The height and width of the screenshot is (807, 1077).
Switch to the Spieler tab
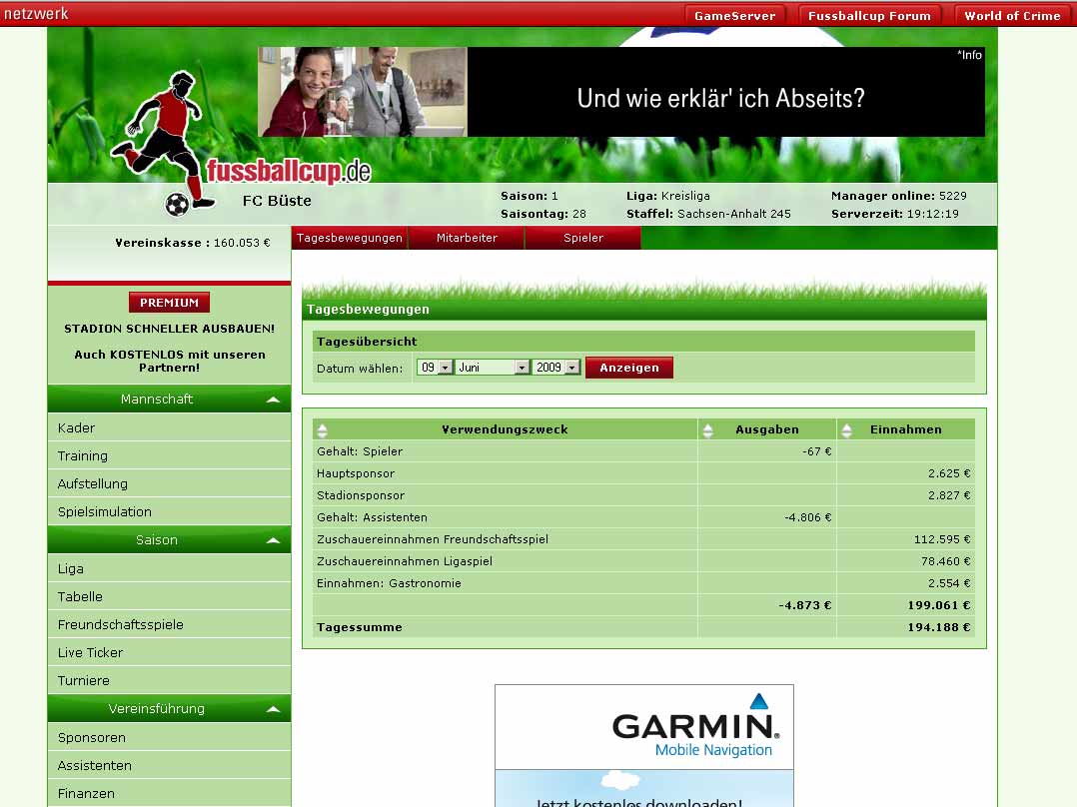pos(583,239)
